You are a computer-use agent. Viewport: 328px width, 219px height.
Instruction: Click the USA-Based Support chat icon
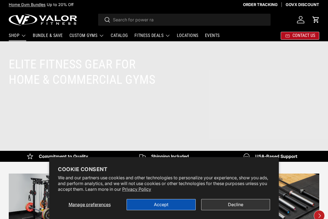246,156
